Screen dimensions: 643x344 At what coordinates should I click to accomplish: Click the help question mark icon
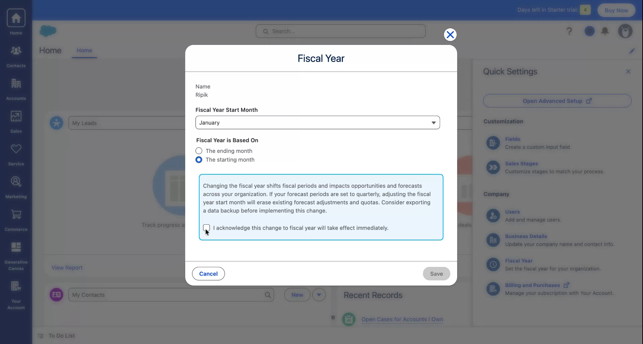(569, 31)
